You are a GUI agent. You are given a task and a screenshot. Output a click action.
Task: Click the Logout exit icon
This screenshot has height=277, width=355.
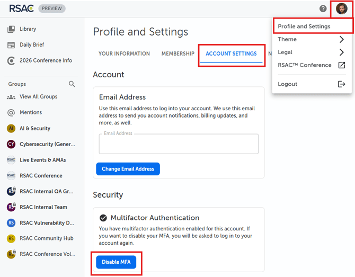point(341,84)
